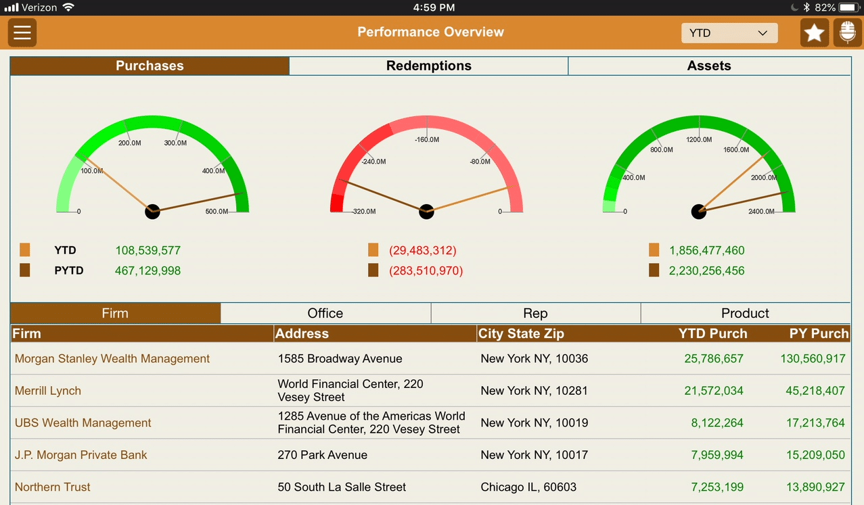Open Morgan Stanley Wealth Management firm
This screenshot has height=505, width=864.
(x=112, y=358)
